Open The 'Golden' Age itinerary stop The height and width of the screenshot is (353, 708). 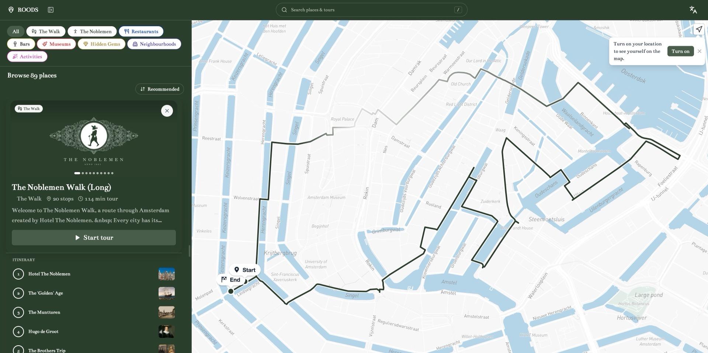(94, 293)
